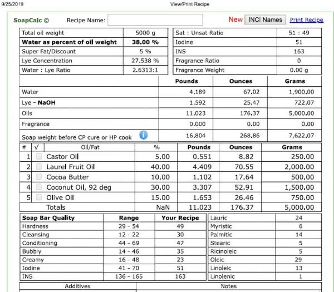The image size is (334, 292).
Task: Click the Super Fat/Discount 5 % value
Action: 145,52
